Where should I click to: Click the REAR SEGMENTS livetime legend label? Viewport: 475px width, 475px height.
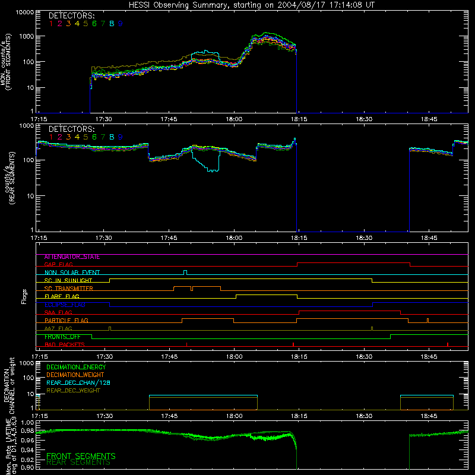[x=78, y=463]
